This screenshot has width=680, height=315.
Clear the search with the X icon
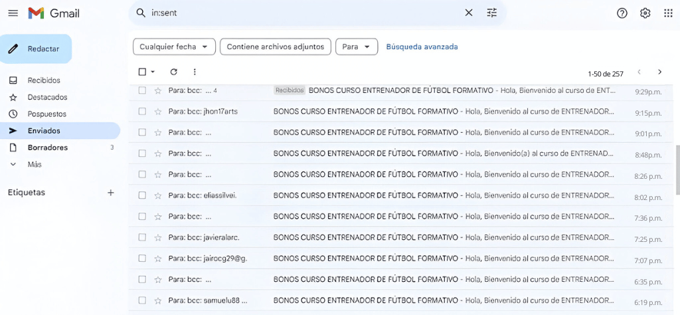(x=469, y=13)
